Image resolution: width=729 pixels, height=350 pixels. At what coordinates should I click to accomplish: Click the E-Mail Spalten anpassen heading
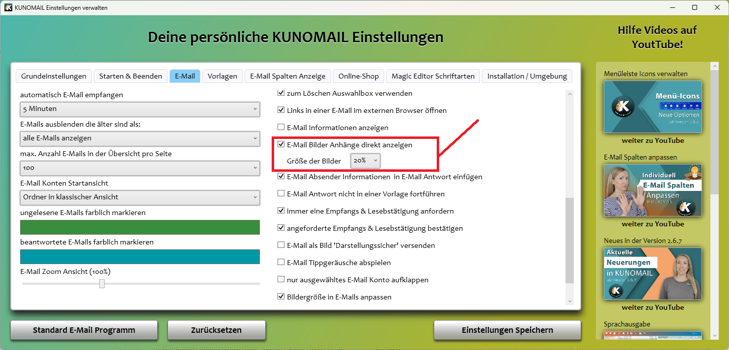641,157
